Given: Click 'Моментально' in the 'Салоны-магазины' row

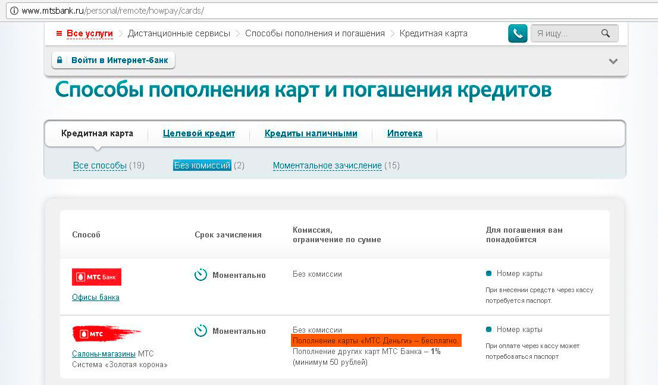Looking at the screenshot, I should pyautogui.click(x=239, y=331).
